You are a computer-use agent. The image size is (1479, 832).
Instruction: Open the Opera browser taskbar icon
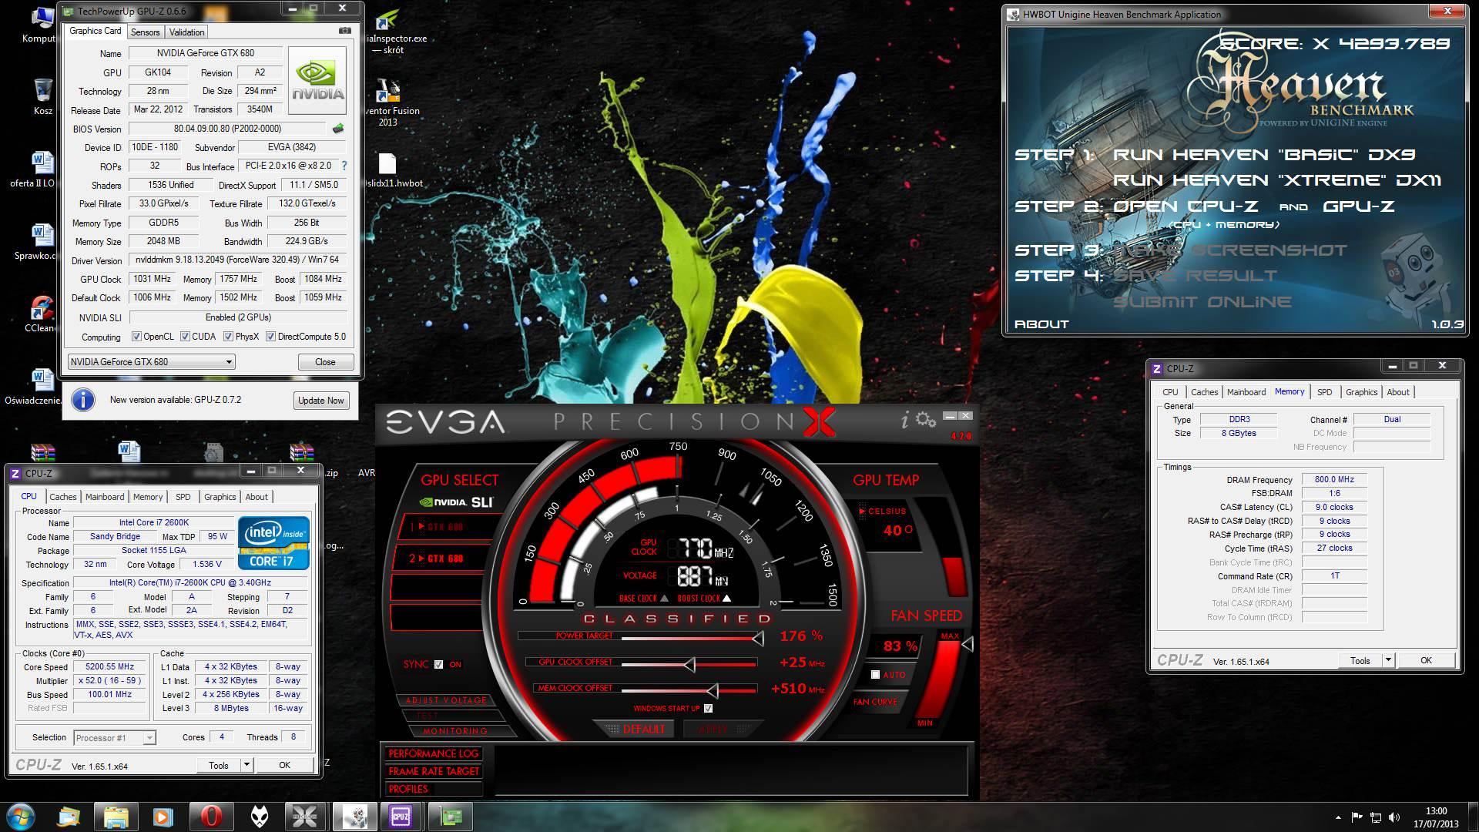click(x=211, y=817)
